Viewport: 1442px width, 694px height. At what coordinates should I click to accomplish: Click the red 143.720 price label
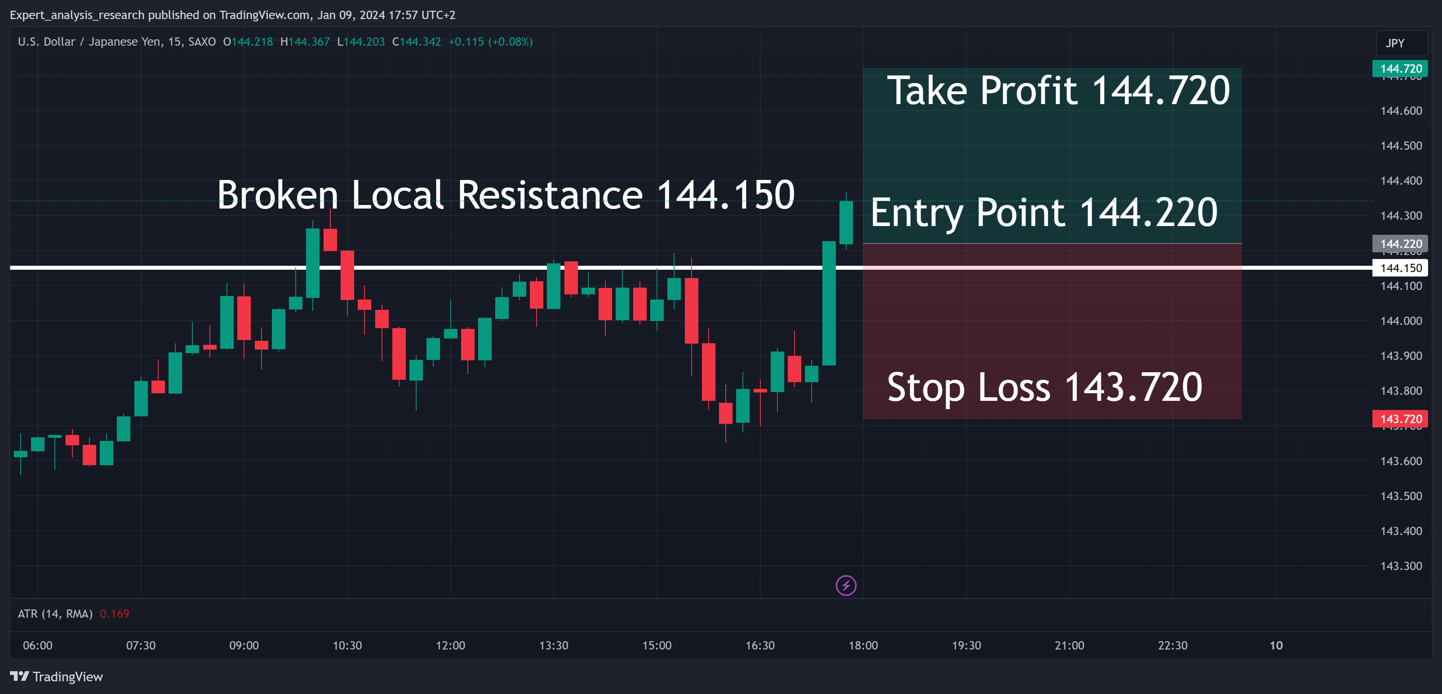[x=1400, y=419]
